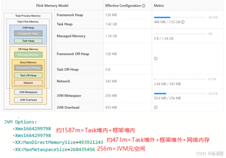Viewport: 226px width, 158px height.
Task: Click the info icon beside 486 MB / 1.55 GB
Action: [183, 22]
